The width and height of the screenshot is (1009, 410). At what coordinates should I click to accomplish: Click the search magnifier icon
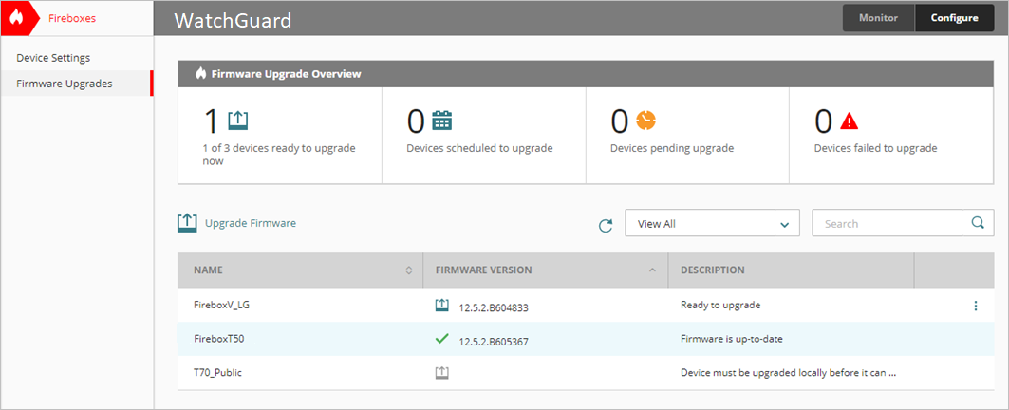978,224
